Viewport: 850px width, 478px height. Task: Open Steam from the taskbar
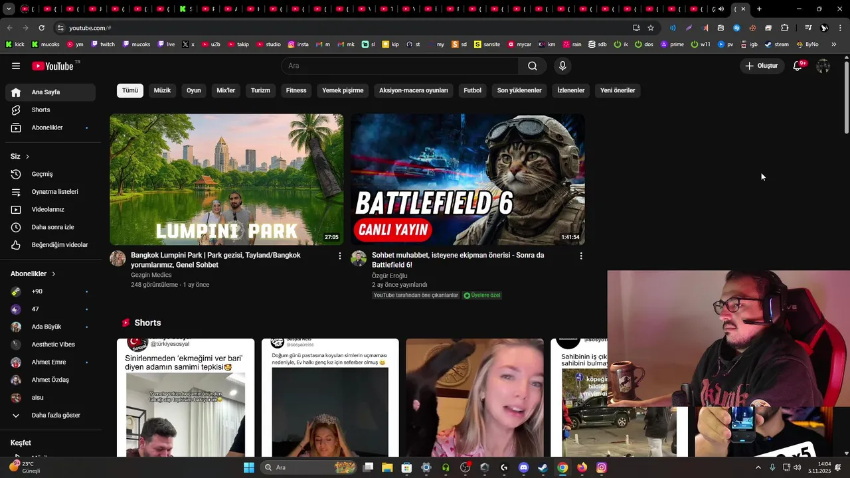pyautogui.click(x=543, y=467)
